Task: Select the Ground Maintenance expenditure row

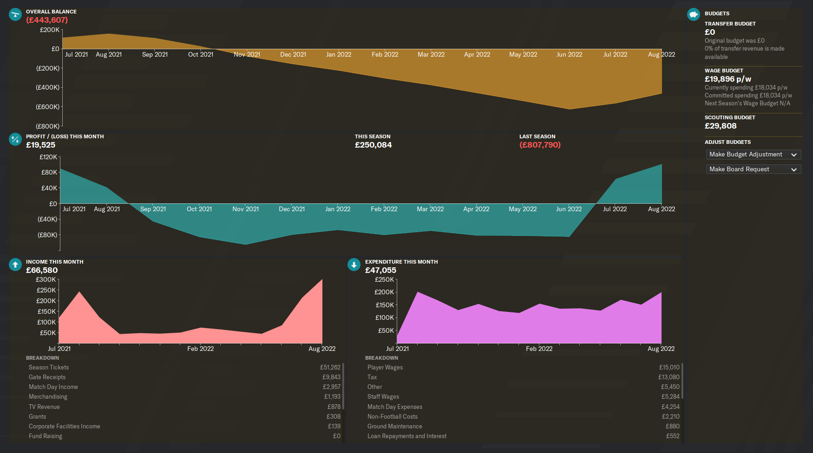Action: pyautogui.click(x=523, y=427)
